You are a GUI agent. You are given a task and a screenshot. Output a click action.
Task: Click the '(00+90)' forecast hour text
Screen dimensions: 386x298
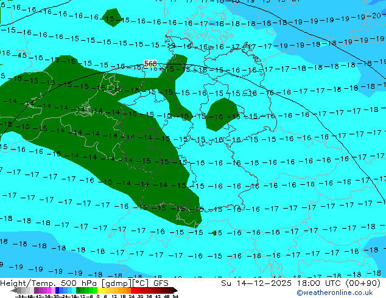click(363, 283)
